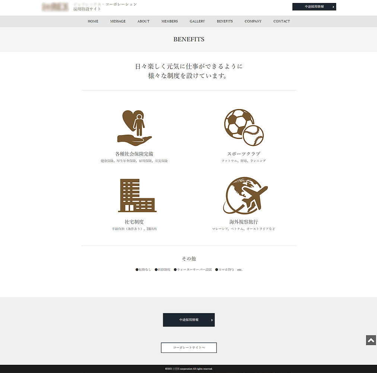Screen dimensions: 377x373
Task: Click the soccer ball and baseball icon
Action: point(244,127)
